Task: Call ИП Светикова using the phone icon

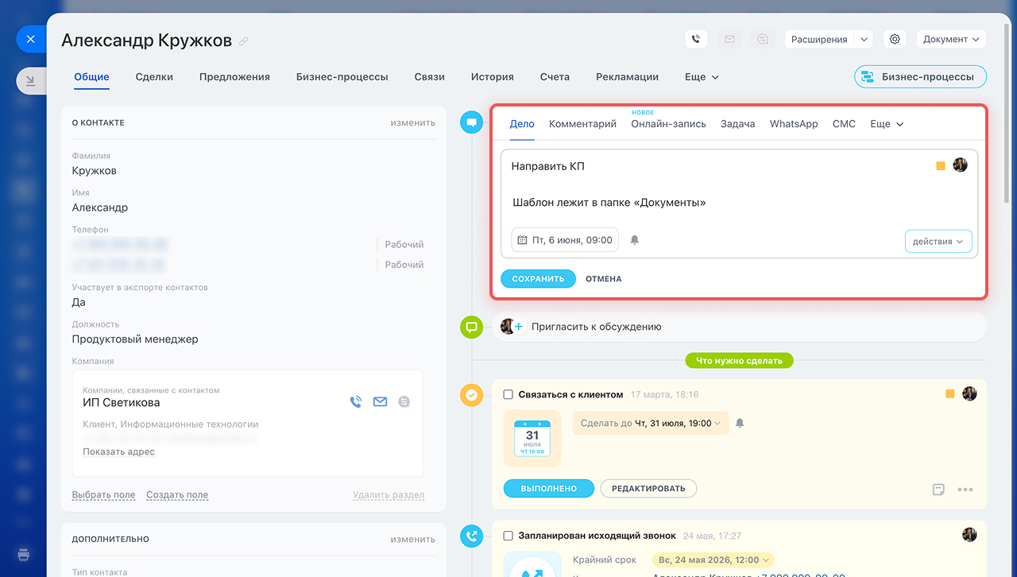Action: coord(356,402)
